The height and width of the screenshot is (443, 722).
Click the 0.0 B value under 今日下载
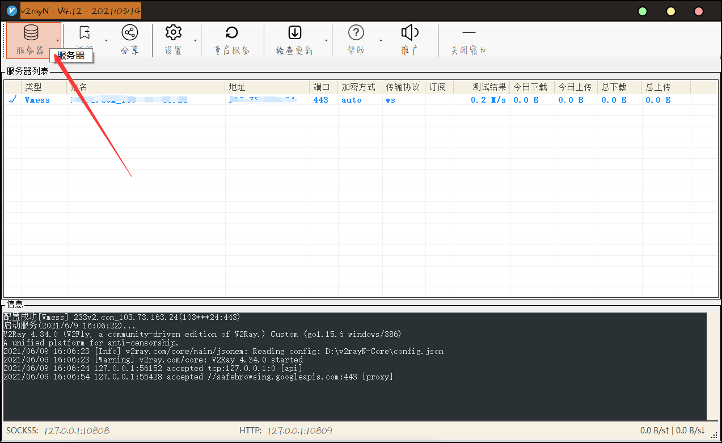tap(526, 100)
